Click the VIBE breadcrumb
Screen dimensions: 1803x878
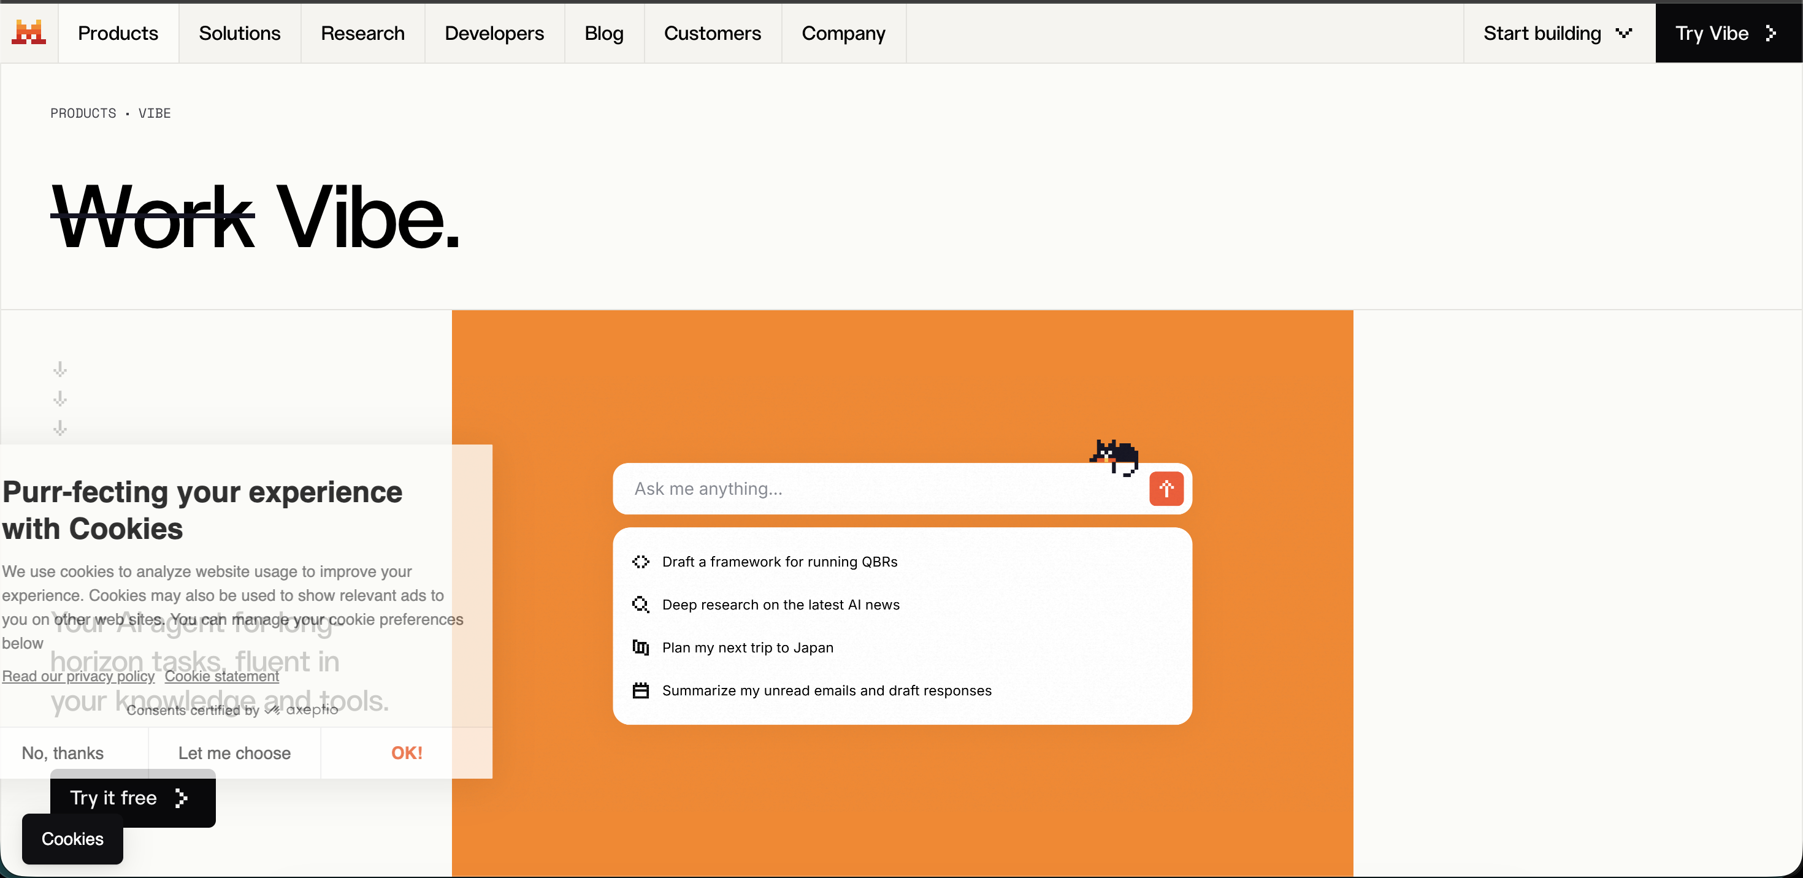click(x=155, y=113)
